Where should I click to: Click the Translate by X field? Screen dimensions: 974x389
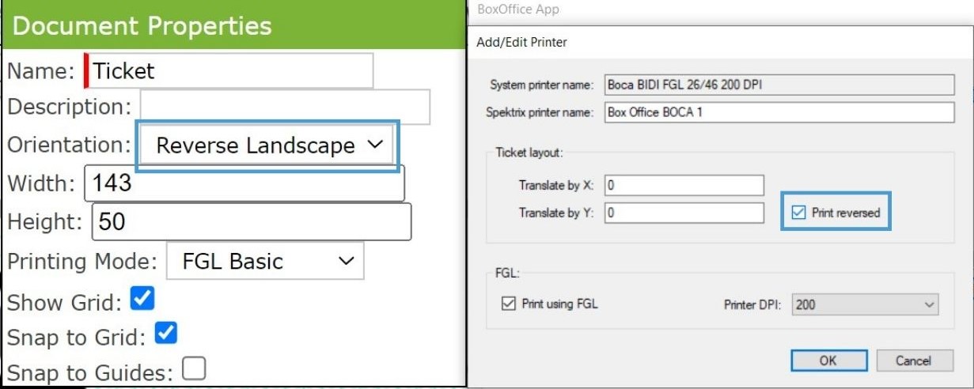[x=684, y=185]
